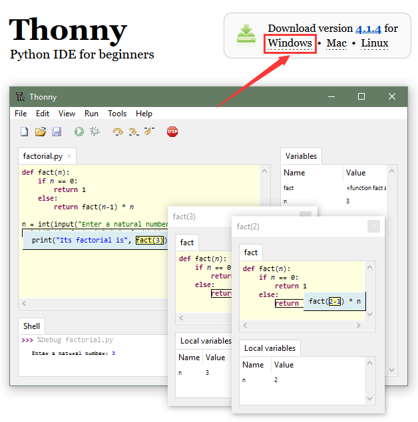The image size is (418, 422).
Task: Click Name column header in fact(3) local variables
Action: pos(189,358)
